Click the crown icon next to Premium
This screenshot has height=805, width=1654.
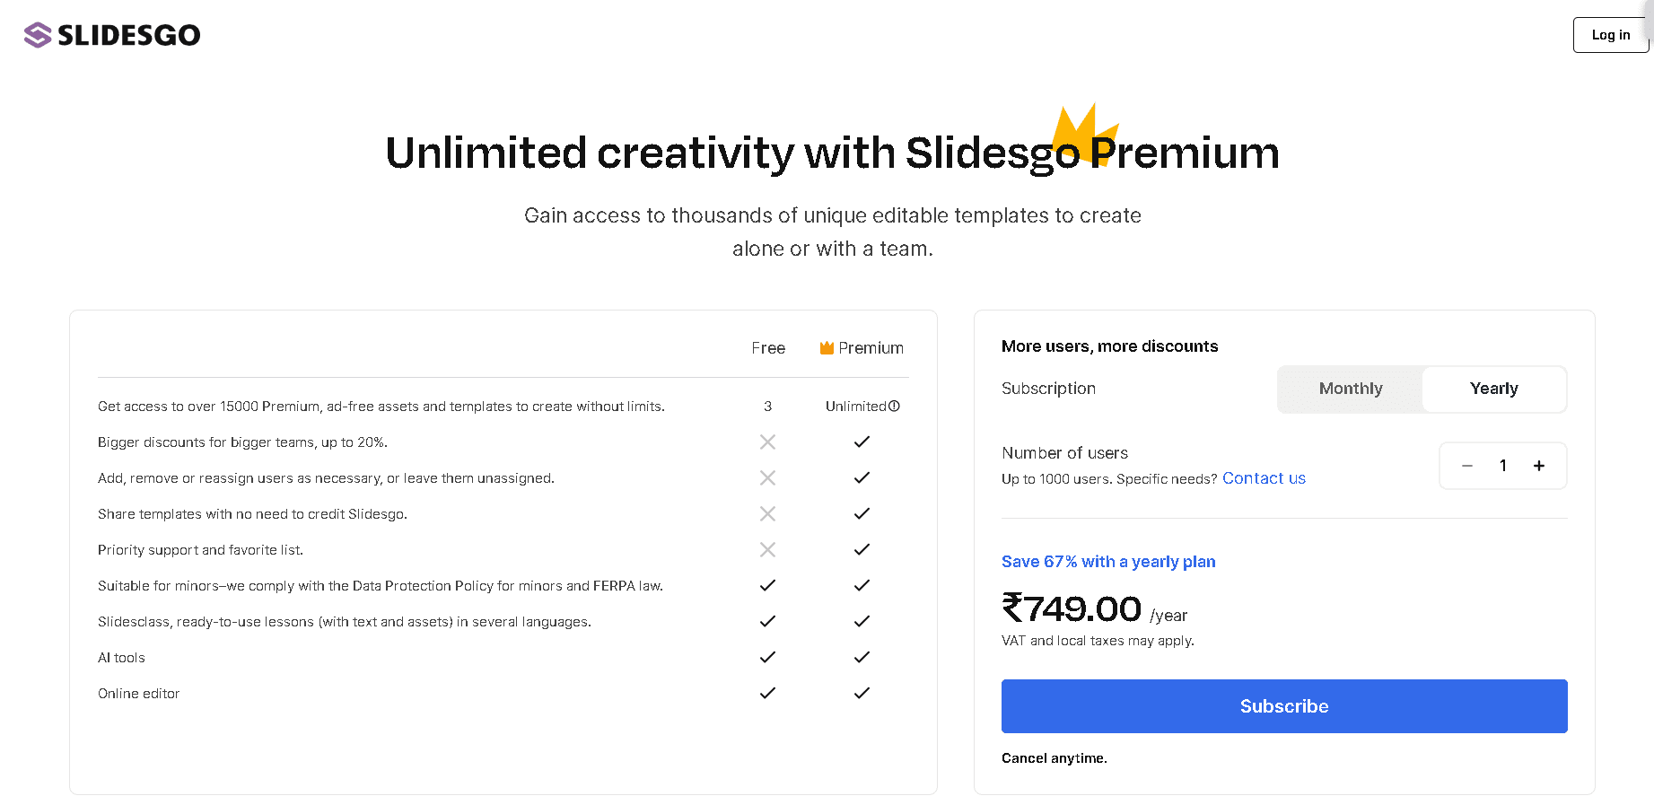click(x=827, y=348)
